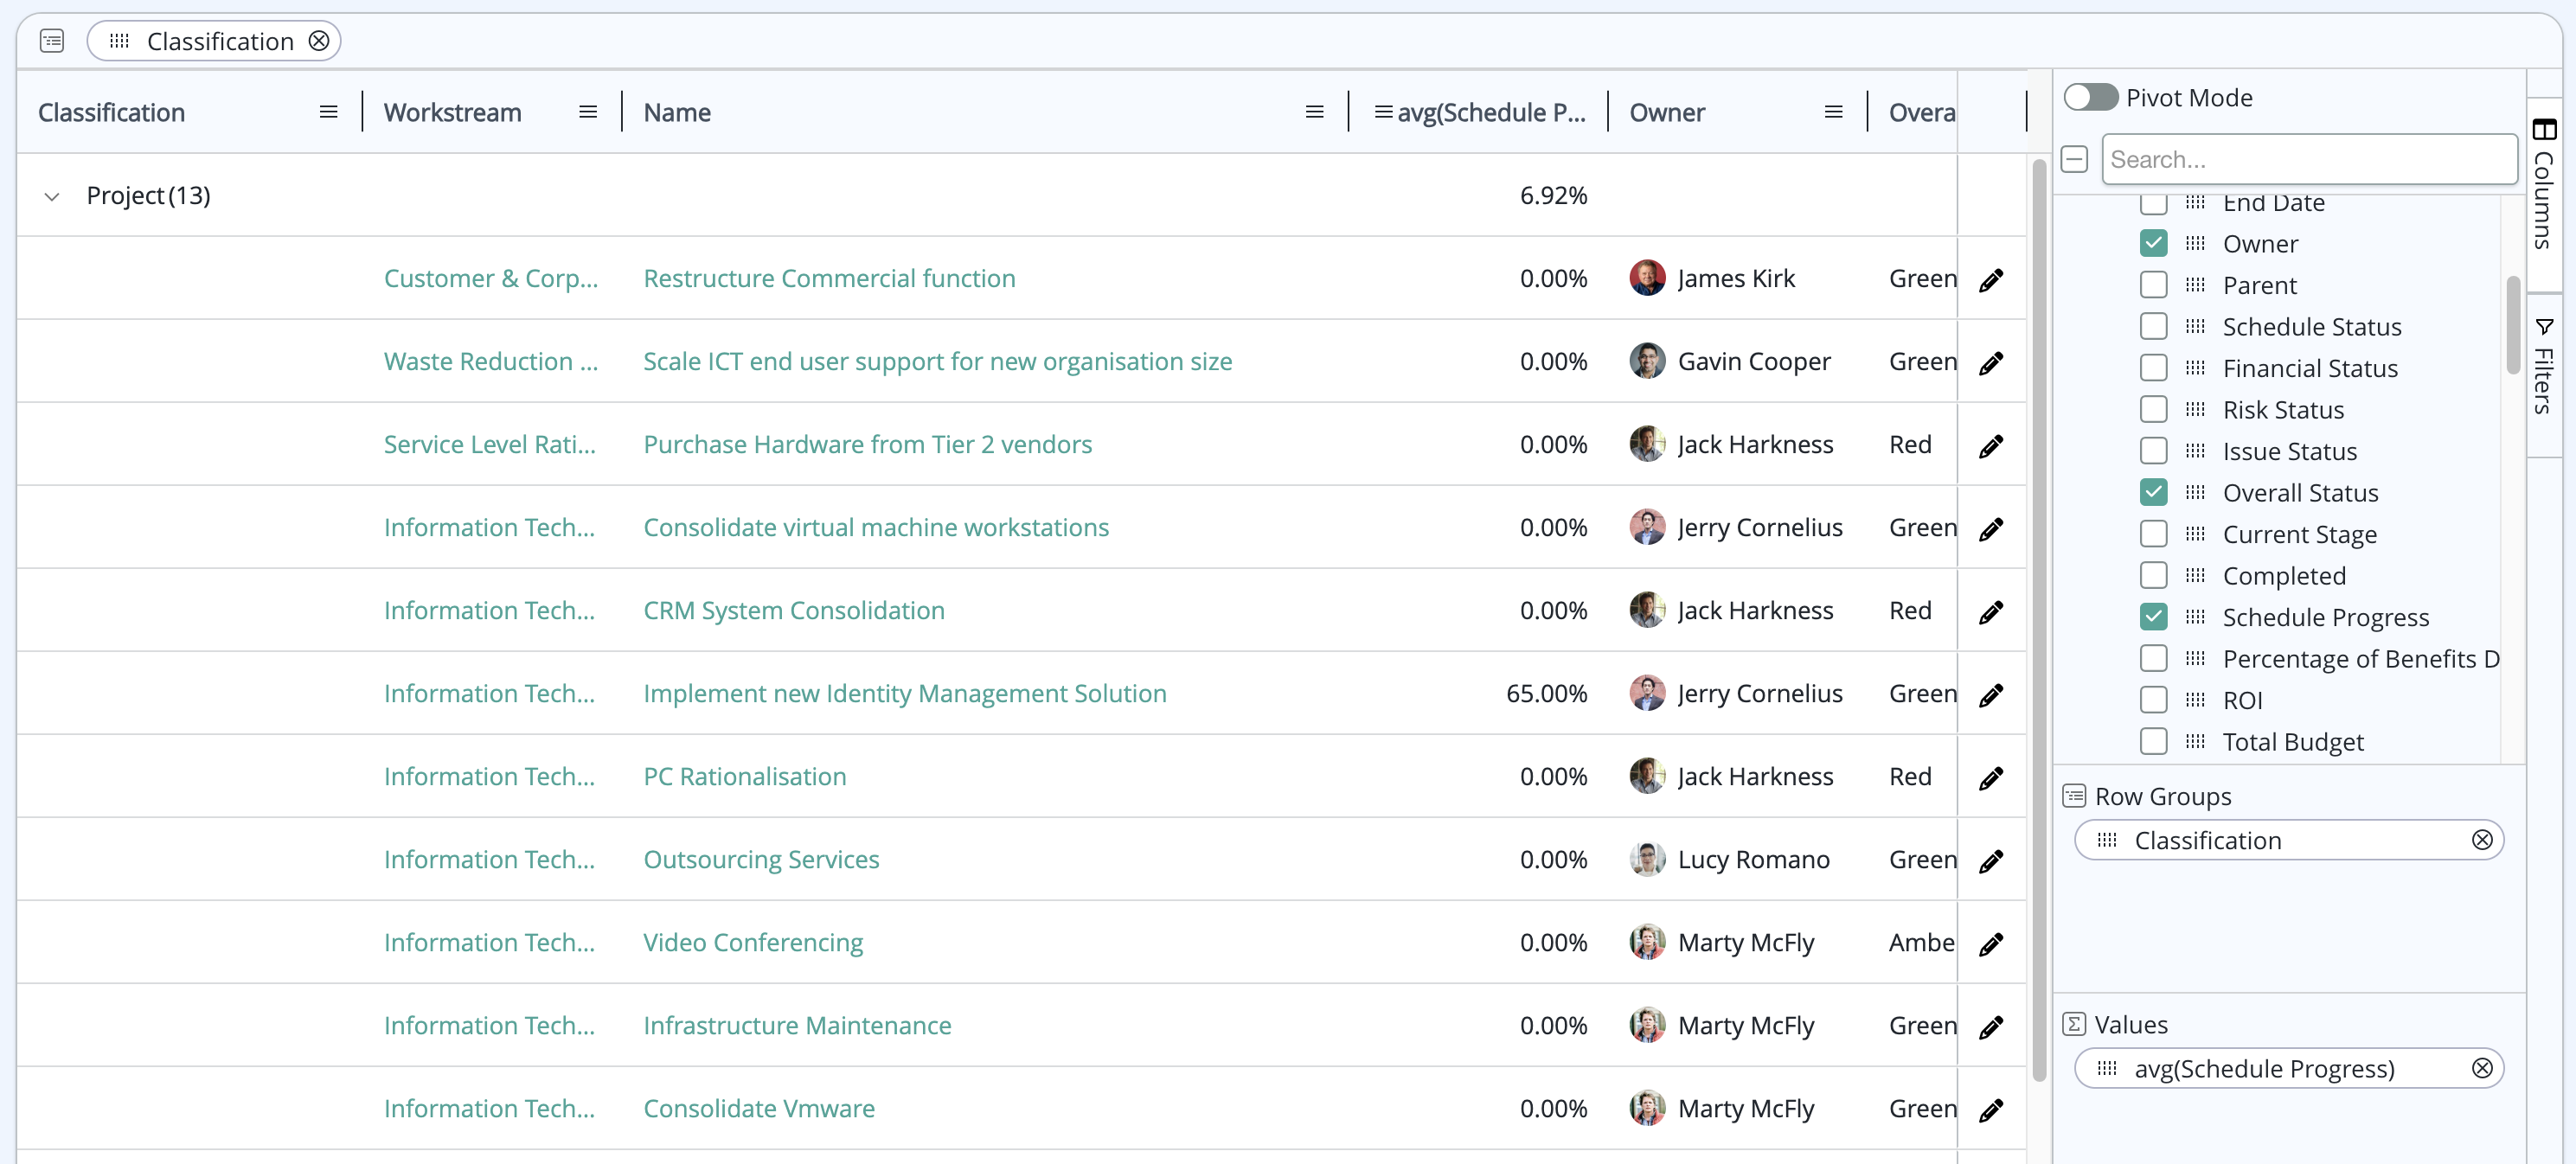Remove avg(Schedule Progress) from Values
Screen dimensions: 2576x1164
pos(2482,1068)
